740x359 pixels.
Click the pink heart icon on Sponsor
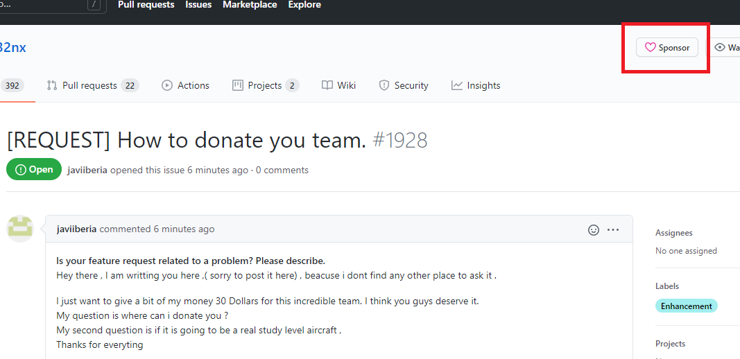pos(651,48)
